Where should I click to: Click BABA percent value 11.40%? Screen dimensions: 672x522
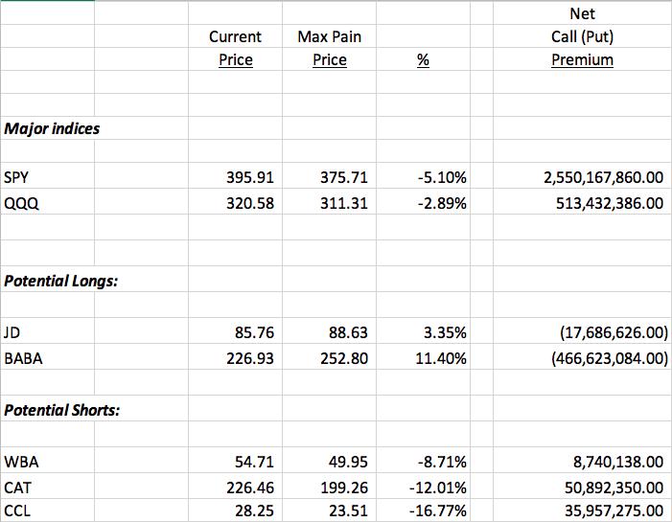pos(443,358)
